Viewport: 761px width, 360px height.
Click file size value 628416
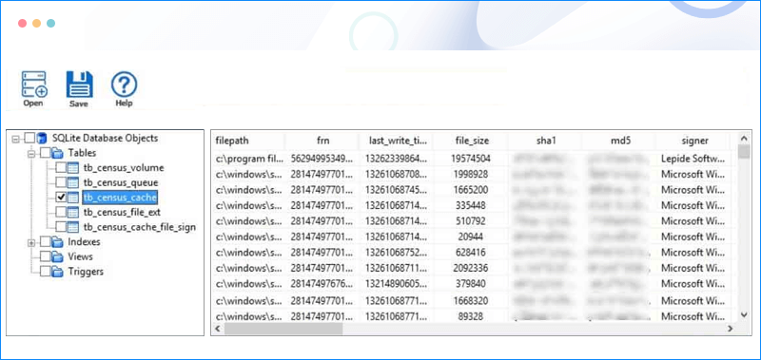pos(471,253)
